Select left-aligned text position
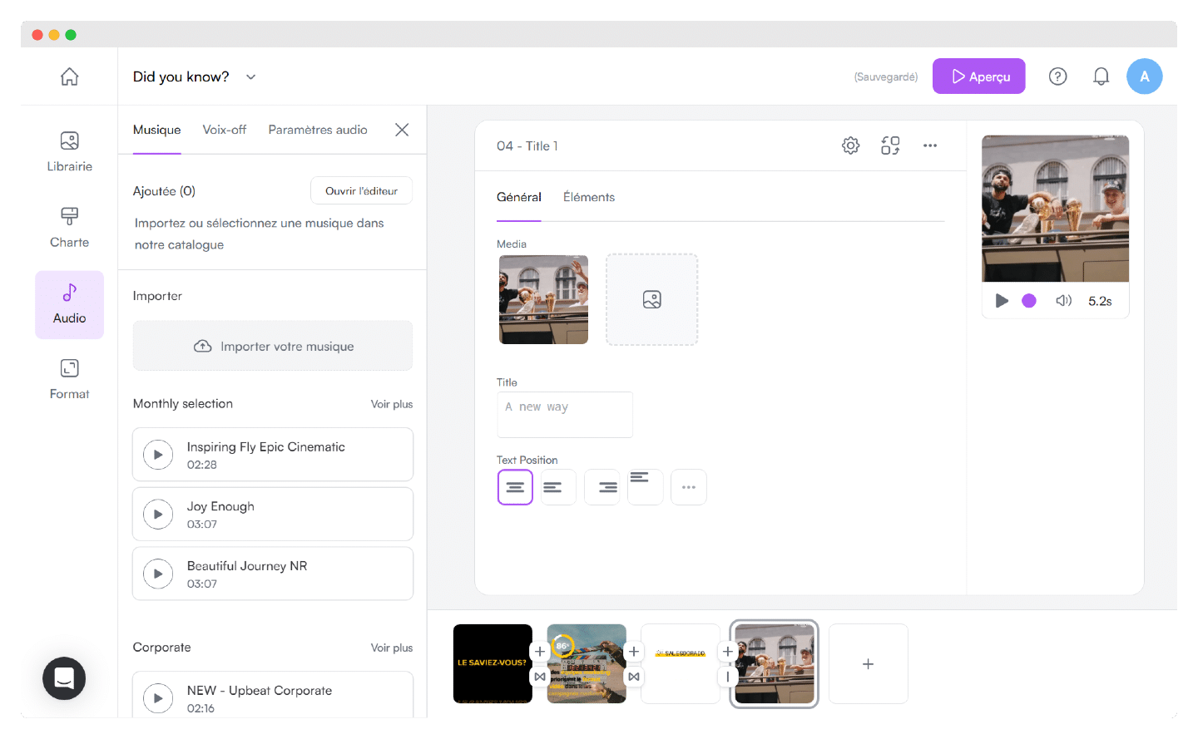 click(x=558, y=487)
